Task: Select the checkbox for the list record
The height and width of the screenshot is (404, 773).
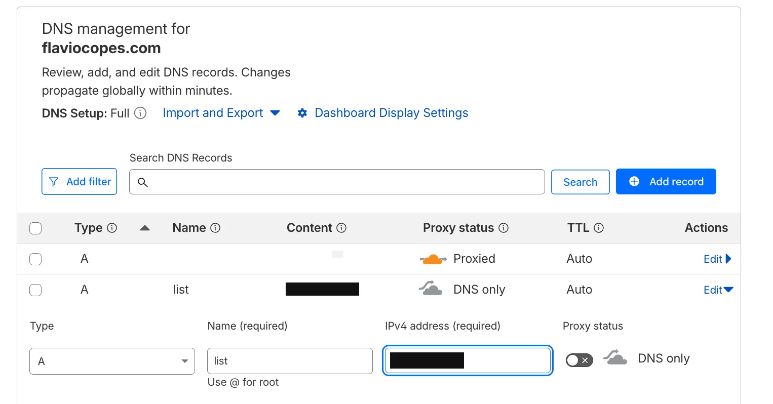Action: [x=35, y=290]
